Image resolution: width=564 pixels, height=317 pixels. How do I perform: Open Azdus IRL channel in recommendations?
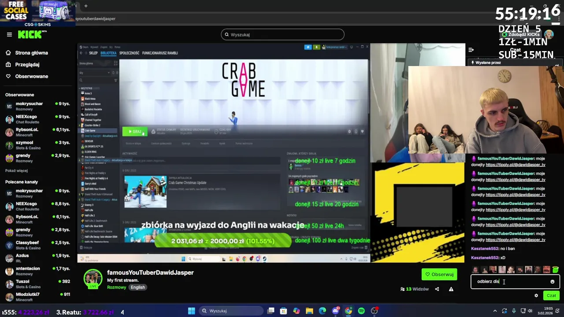point(37,258)
